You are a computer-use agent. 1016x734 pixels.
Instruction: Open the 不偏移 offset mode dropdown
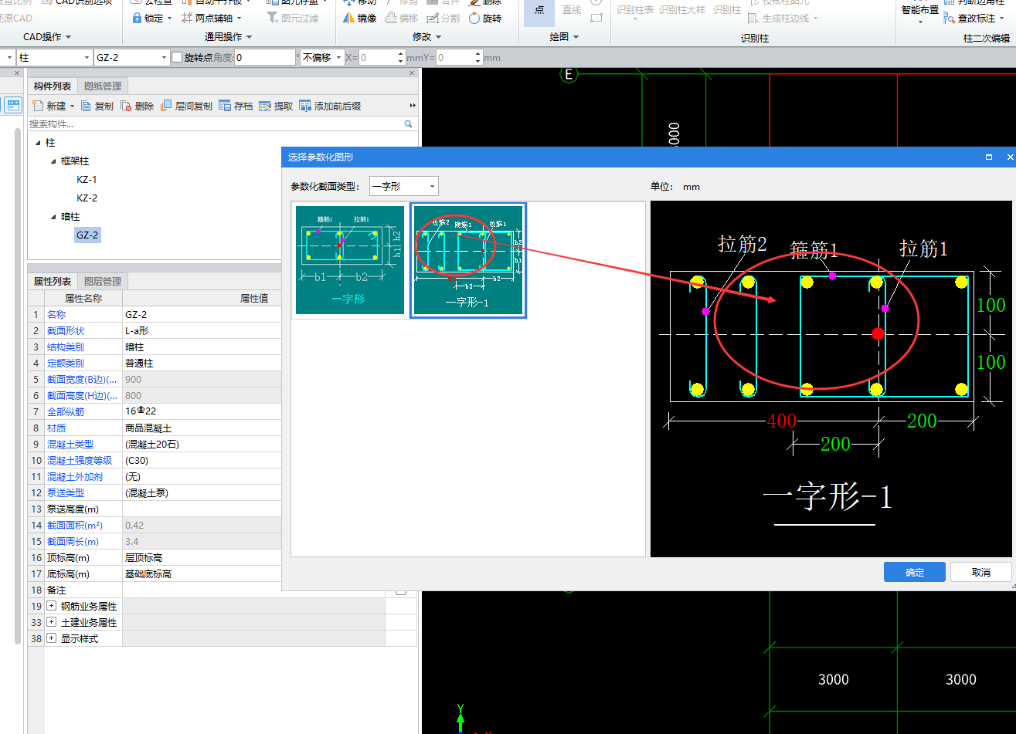pos(339,58)
